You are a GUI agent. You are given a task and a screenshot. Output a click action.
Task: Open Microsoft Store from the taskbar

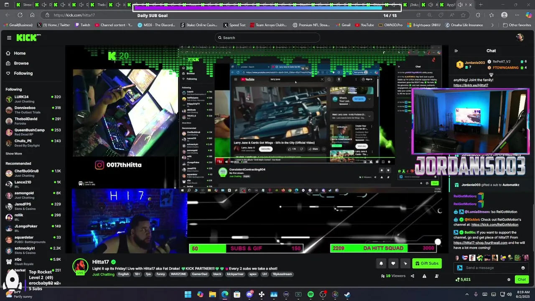coord(237,294)
